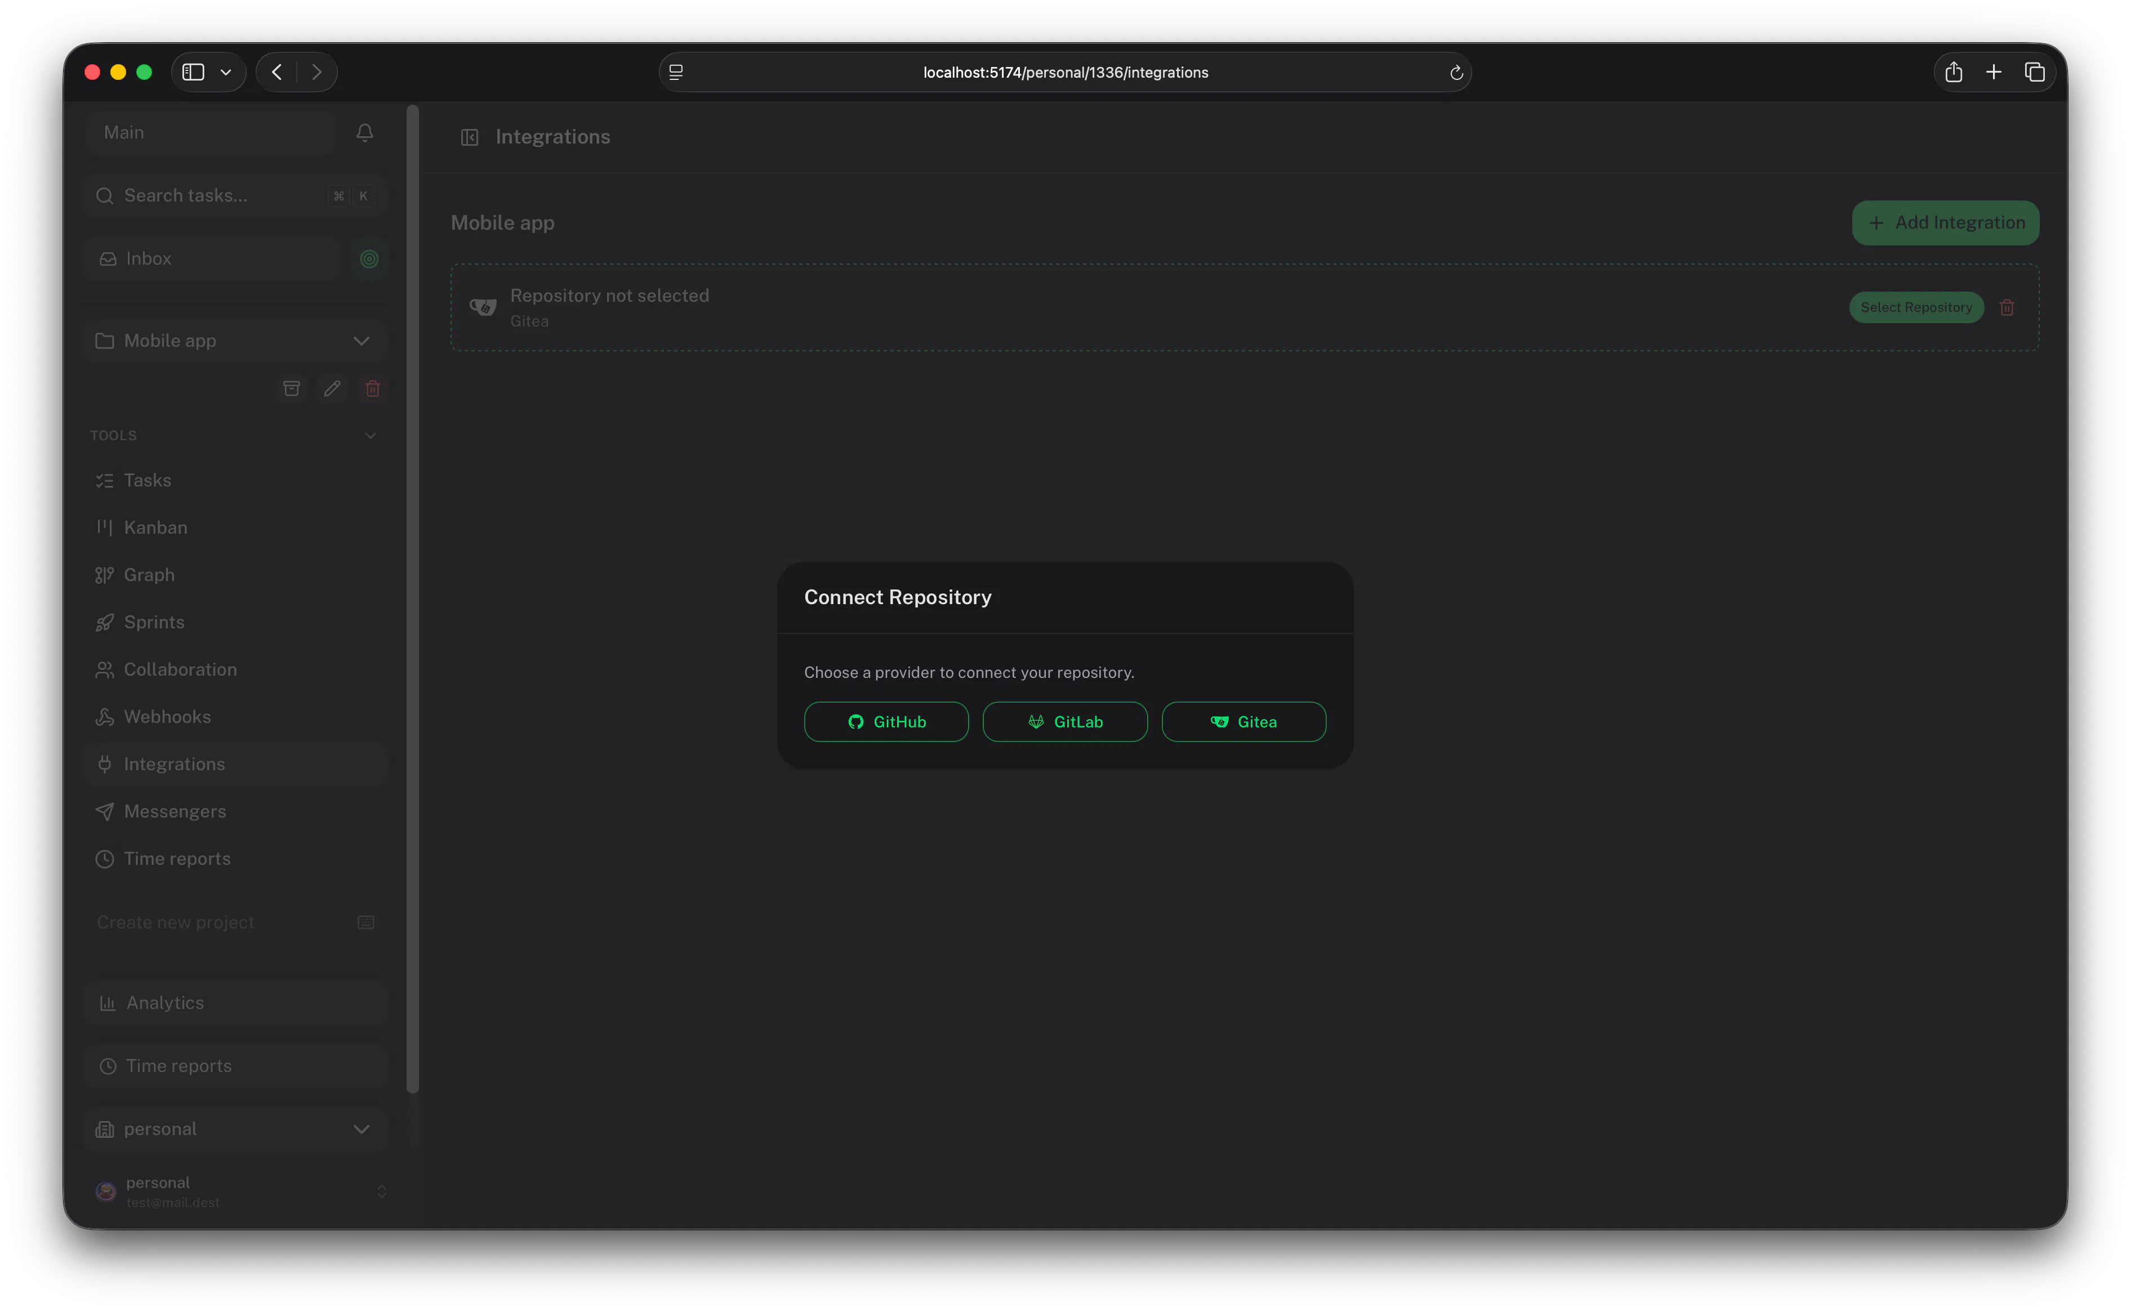Delete Mobile app project trash icon
Viewport: 2131px width, 1313px height.
coord(373,388)
